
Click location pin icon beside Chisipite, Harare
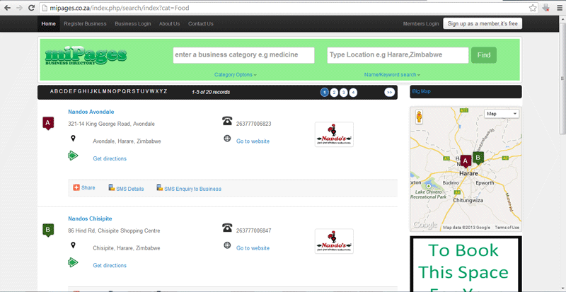coord(73,245)
